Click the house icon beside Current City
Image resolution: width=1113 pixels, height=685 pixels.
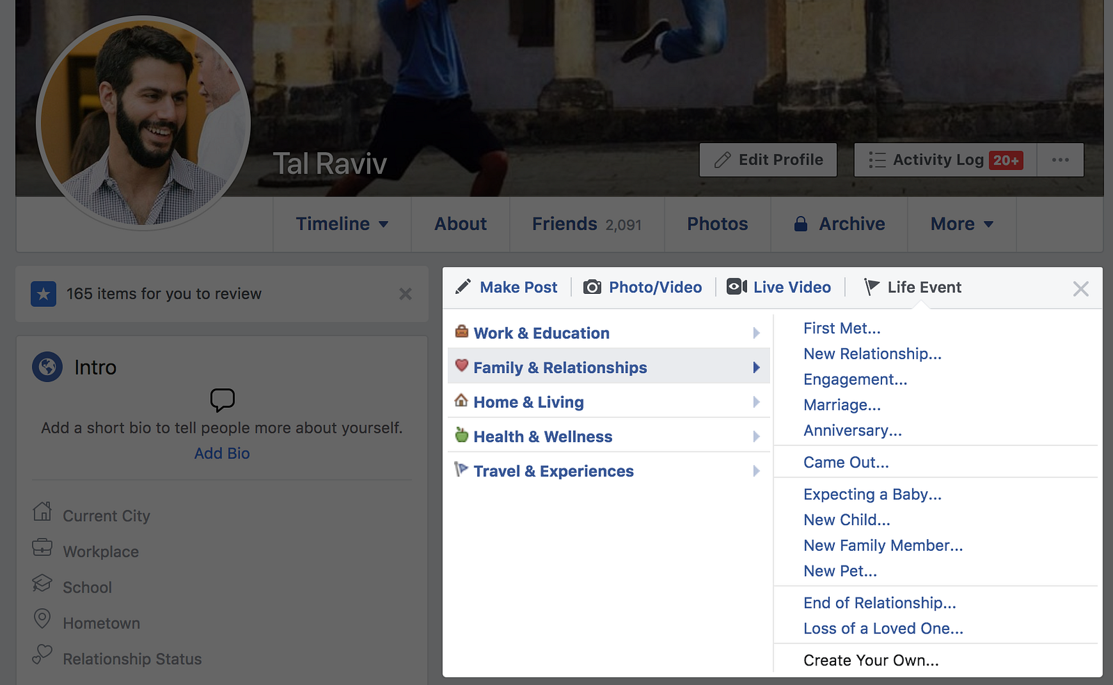point(42,512)
